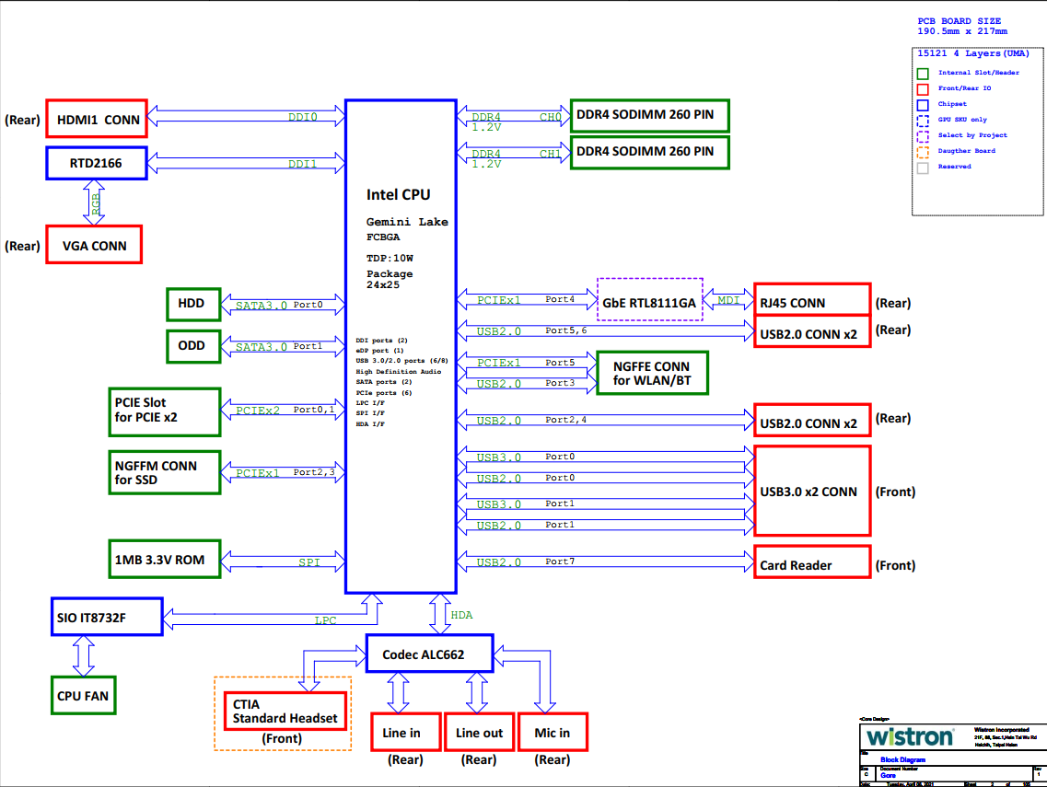Click the Card Reader block
This screenshot has width=1047, height=787.
pos(811,563)
